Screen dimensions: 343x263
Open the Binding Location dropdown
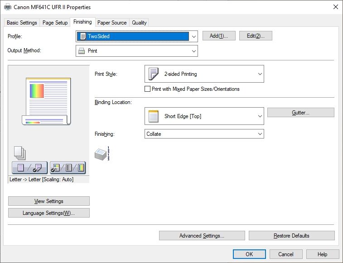(x=260, y=116)
